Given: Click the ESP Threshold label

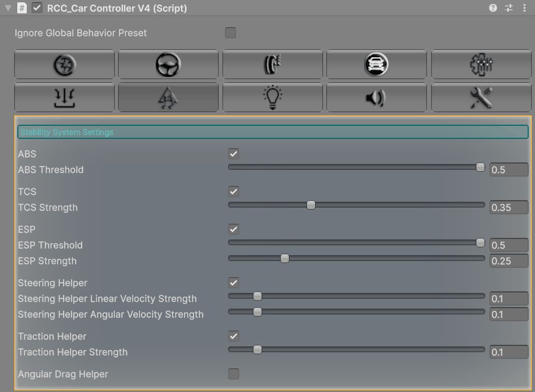Looking at the screenshot, I should 50,245.
